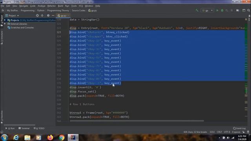Show hidden system tray icons arrow
This screenshot has height=141, width=251.
point(219,137)
